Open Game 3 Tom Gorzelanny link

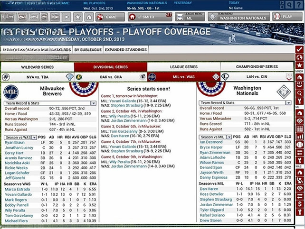point(124,131)
